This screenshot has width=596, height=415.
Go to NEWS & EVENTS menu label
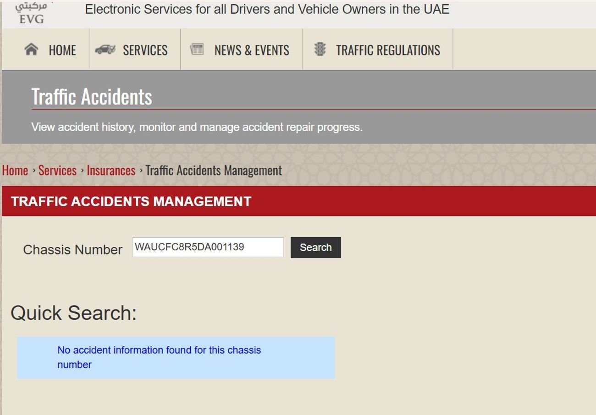(x=252, y=50)
